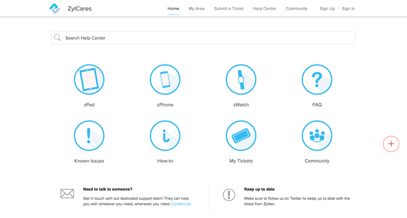
Task: Open Help Center navigation item
Action: click(x=265, y=9)
